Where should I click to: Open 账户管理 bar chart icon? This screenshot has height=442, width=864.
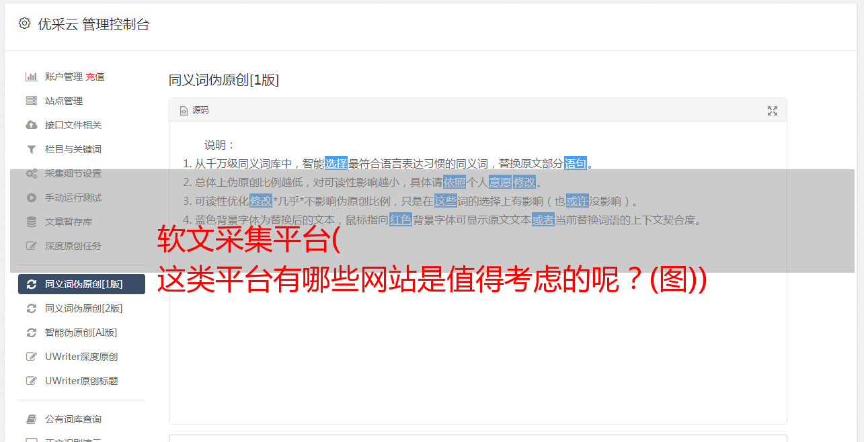[31, 77]
